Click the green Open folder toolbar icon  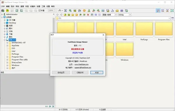(x=8, y=10)
